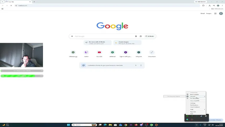
Task: Open the Apps grid in bookmarks bar
Action: [2, 9]
